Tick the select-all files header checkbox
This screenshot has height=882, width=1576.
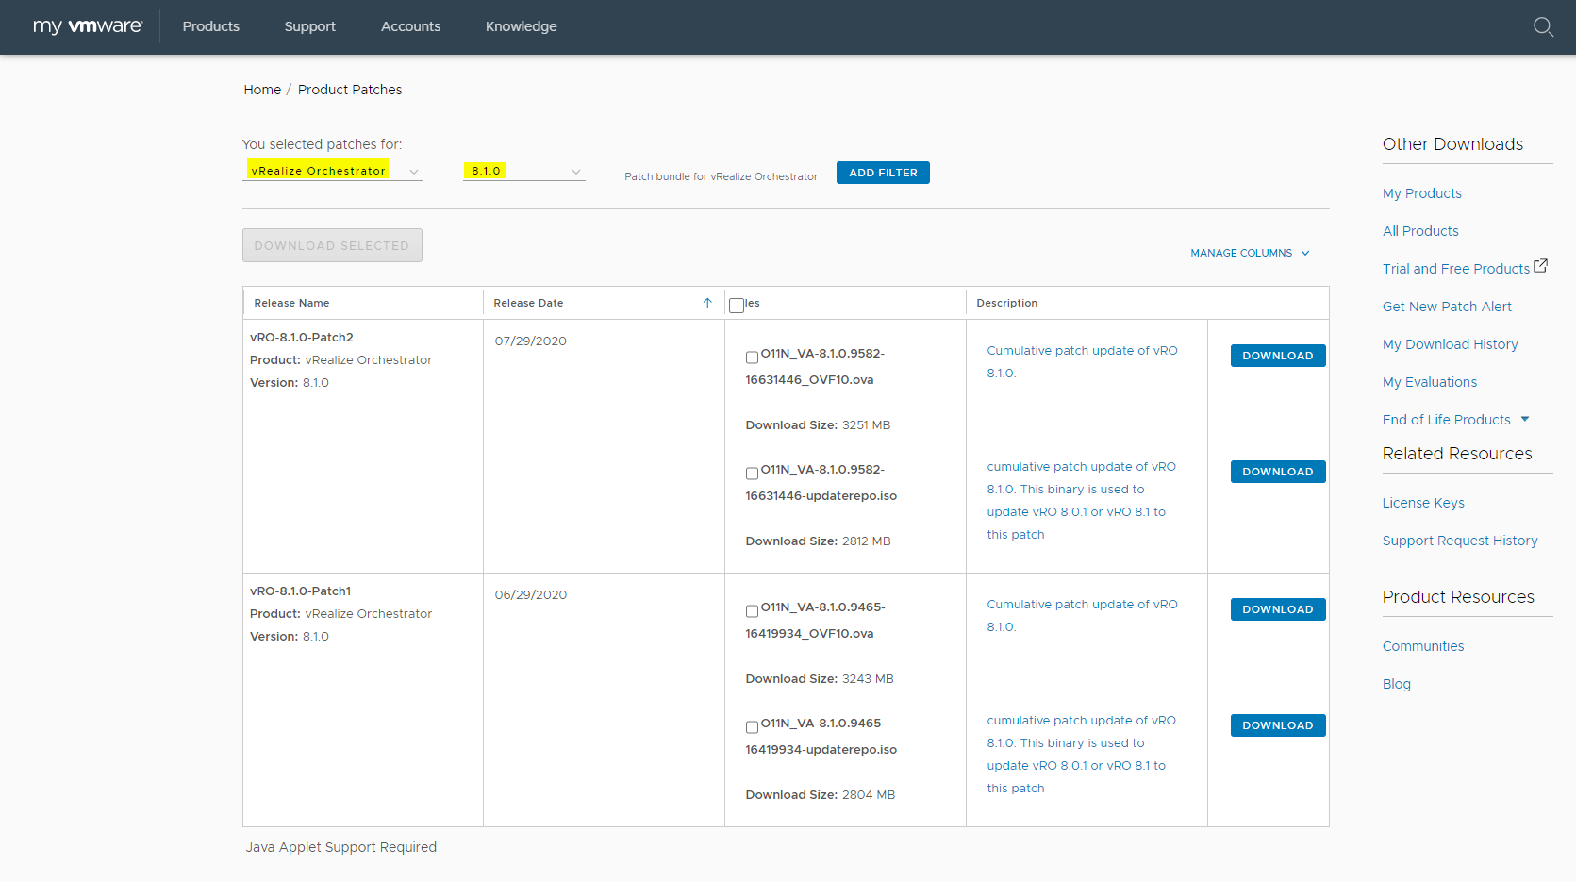(737, 305)
